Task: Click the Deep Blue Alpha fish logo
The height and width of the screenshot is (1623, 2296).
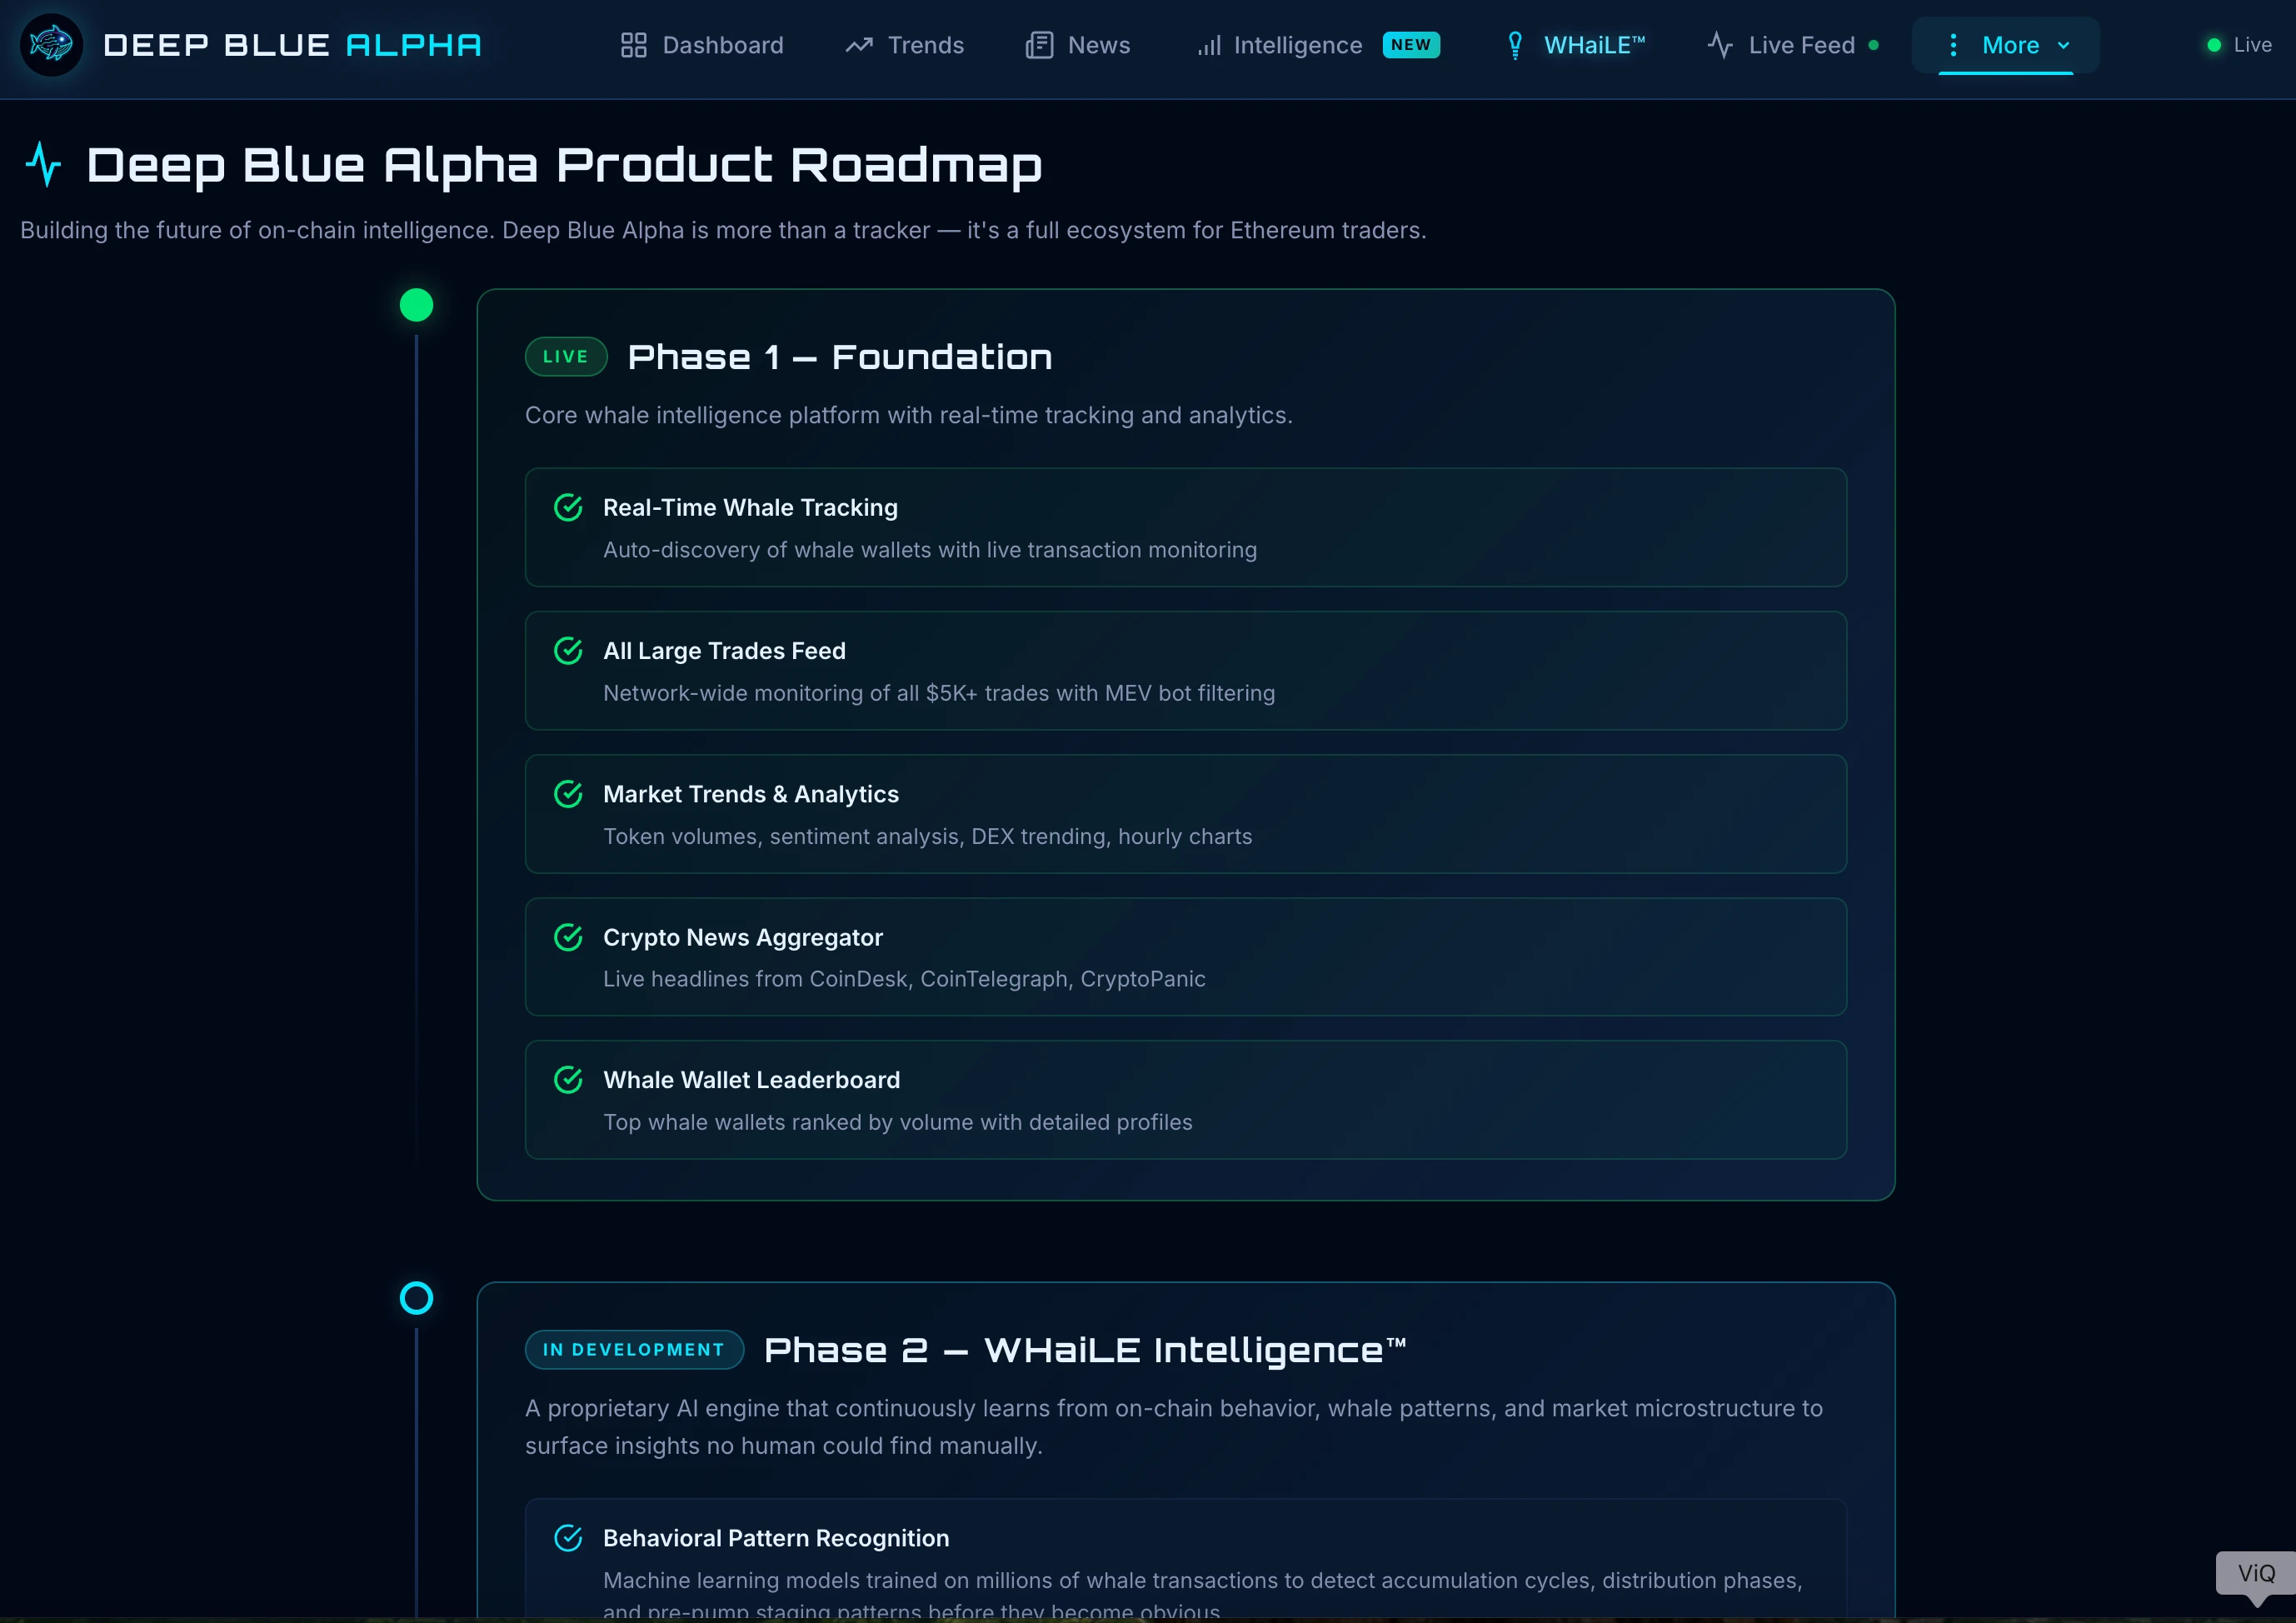Action: point(51,45)
